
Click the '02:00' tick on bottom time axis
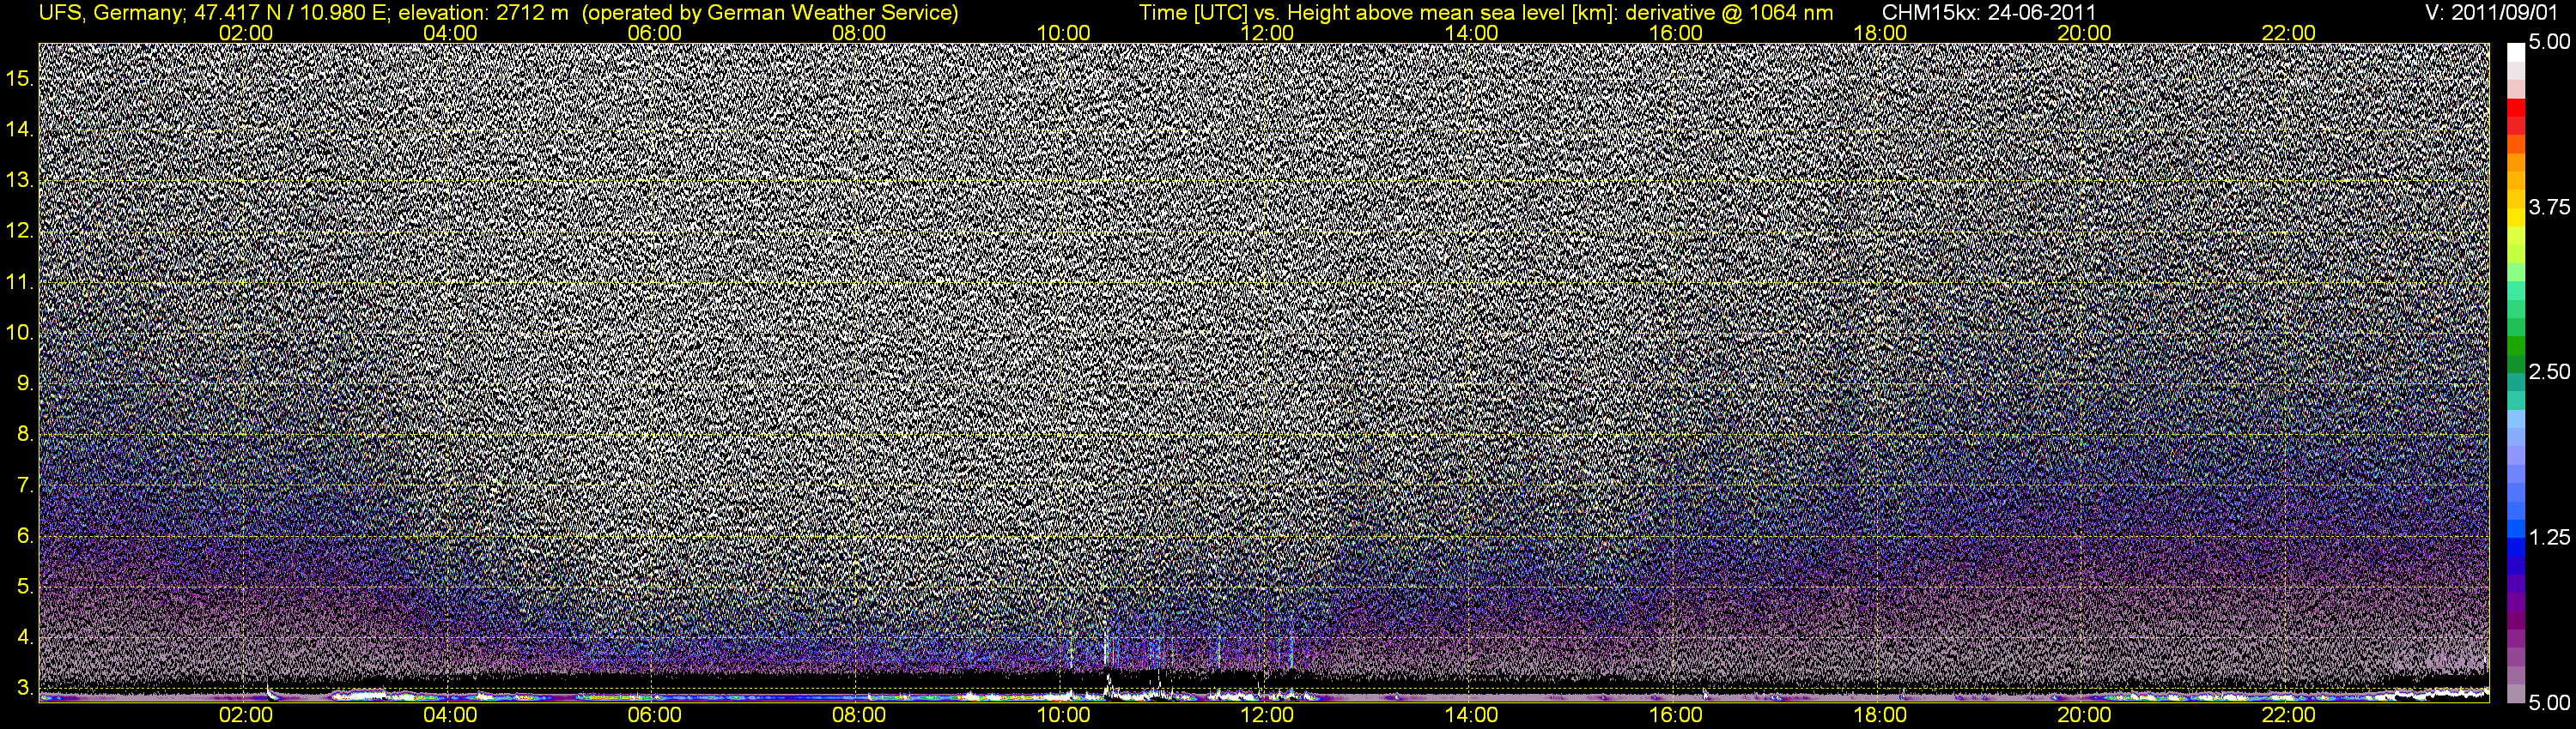[x=246, y=716]
